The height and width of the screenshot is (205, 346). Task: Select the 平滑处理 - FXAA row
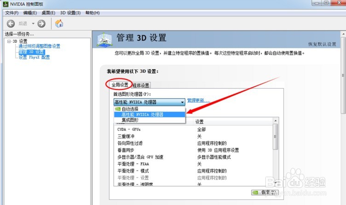point(193,164)
